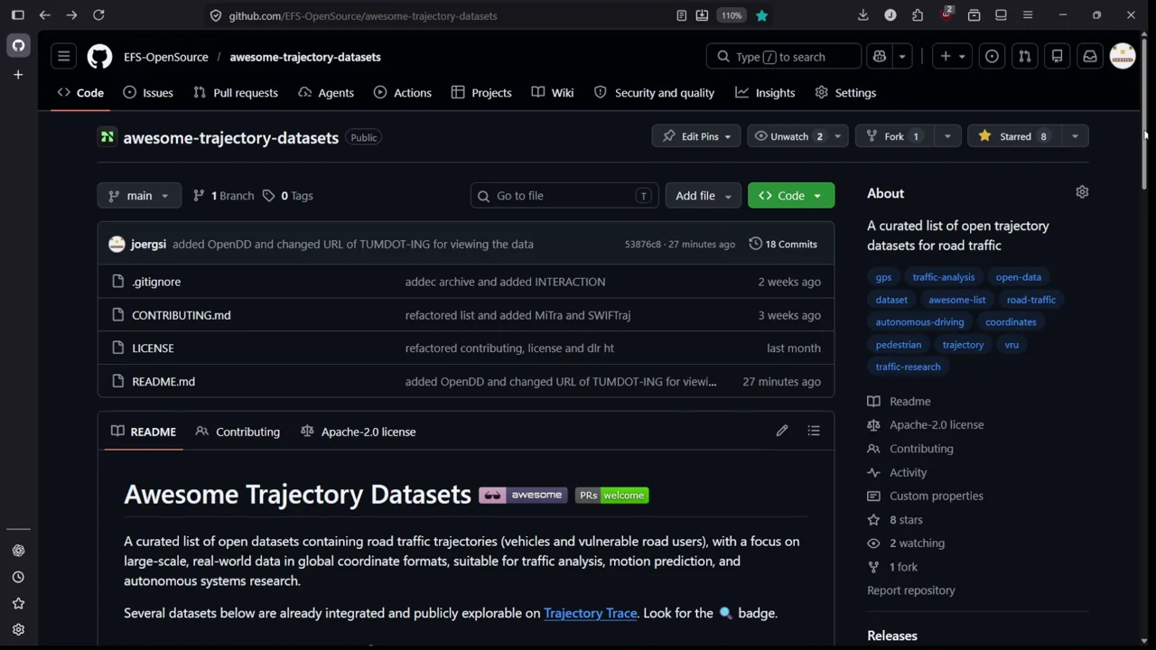Switch to the Contributing tab in README

[x=238, y=432]
